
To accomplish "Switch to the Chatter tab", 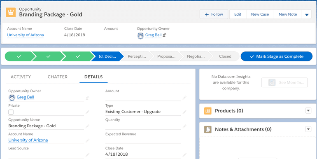I will (58, 77).
